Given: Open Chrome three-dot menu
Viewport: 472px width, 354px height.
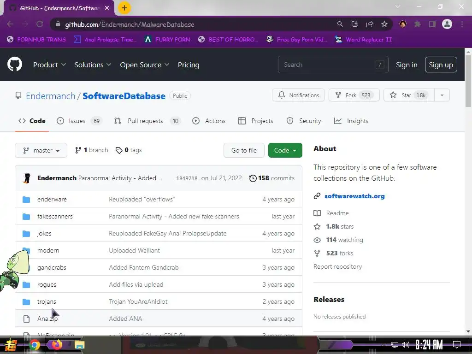Looking at the screenshot, I should (462, 24).
